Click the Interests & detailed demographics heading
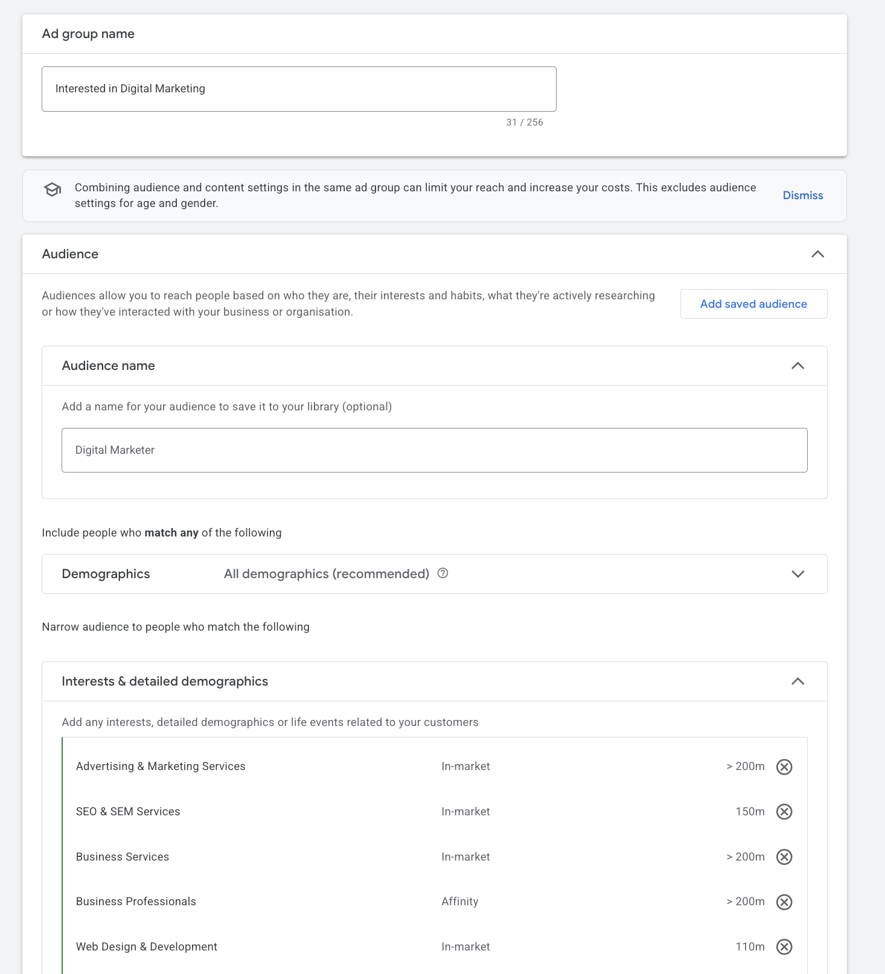Viewport: 885px width, 974px height. coord(165,681)
